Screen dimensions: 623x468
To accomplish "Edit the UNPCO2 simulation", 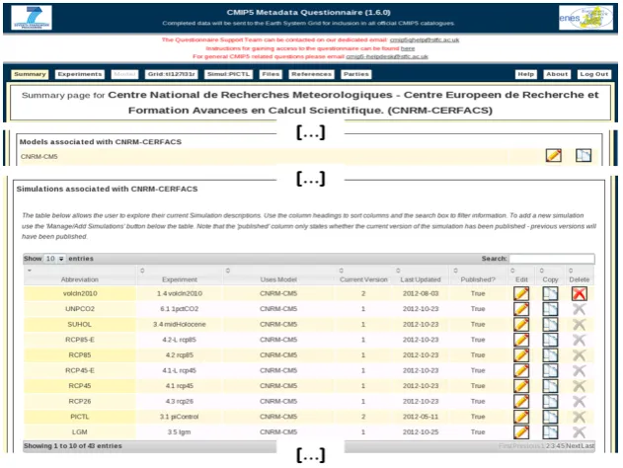I will pyautogui.click(x=521, y=309).
